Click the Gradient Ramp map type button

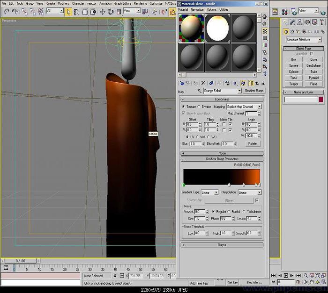coord(254,91)
